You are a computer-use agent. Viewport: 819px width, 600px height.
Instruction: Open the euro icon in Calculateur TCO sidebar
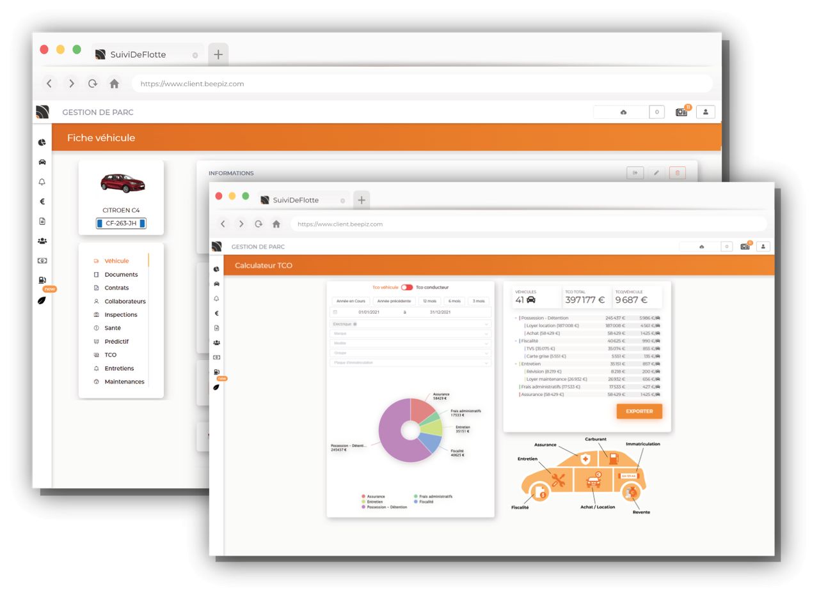(216, 313)
